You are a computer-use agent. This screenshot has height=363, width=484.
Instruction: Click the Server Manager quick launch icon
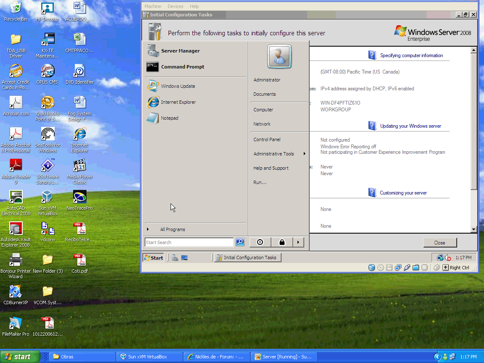[x=175, y=258]
